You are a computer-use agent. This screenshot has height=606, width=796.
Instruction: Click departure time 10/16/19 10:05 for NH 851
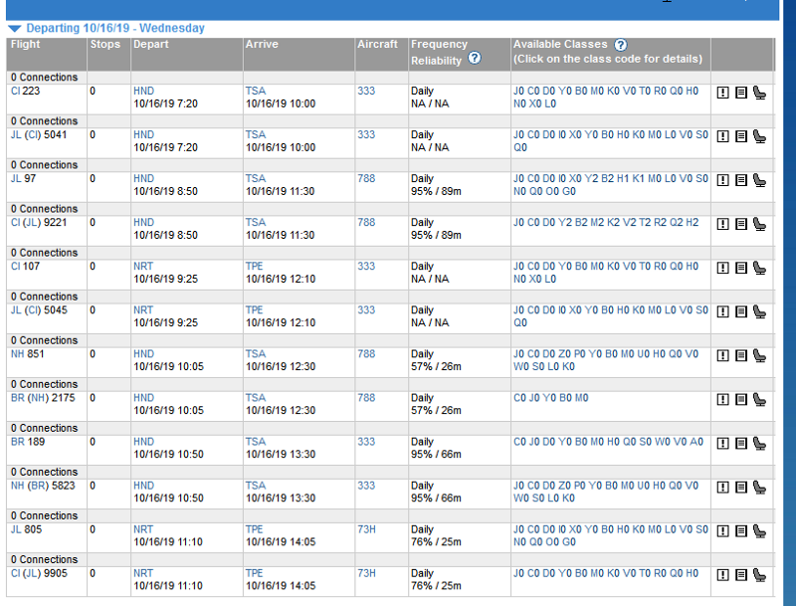coord(168,366)
